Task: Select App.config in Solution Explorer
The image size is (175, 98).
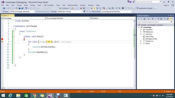Action: click(x=149, y=36)
